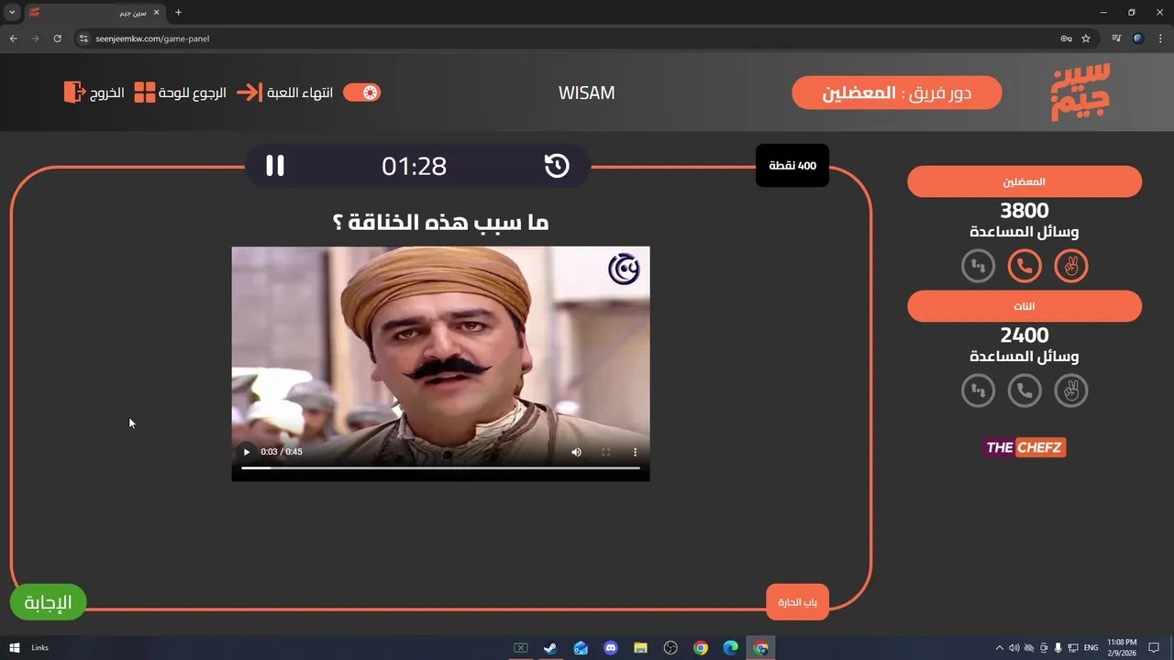The width and height of the screenshot is (1174, 660).
Task: Use المعضلين double-answer hand helper
Action: tap(1070, 267)
